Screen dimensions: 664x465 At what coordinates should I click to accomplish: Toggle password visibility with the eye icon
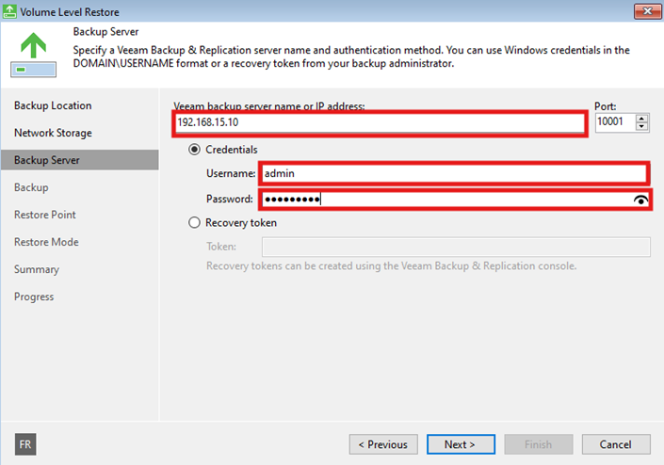[642, 200]
